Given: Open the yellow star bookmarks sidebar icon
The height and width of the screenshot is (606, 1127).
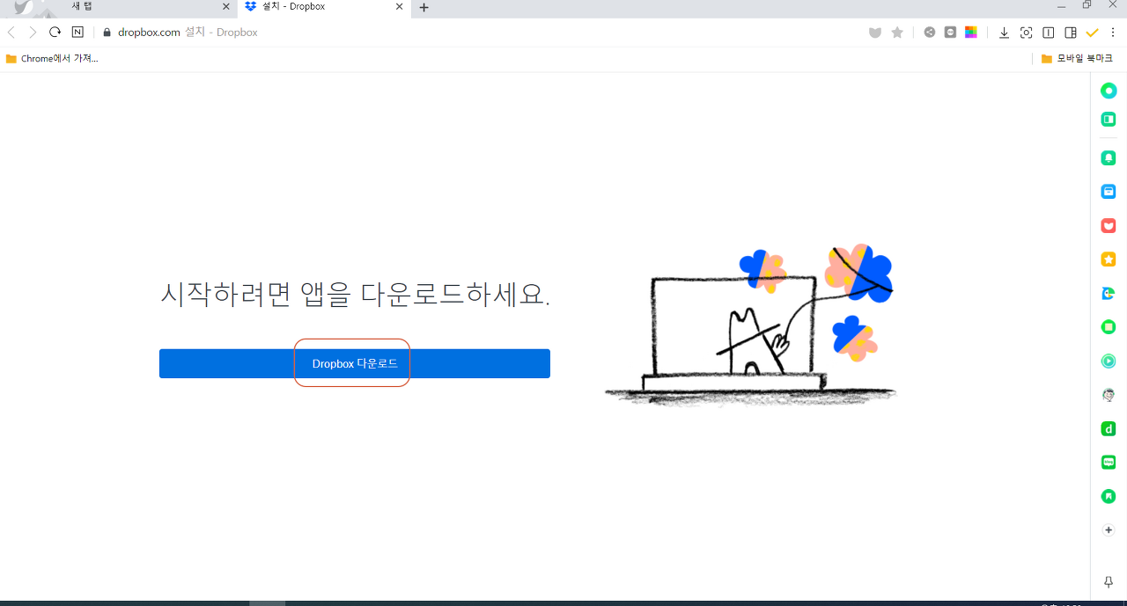Looking at the screenshot, I should point(1109,259).
